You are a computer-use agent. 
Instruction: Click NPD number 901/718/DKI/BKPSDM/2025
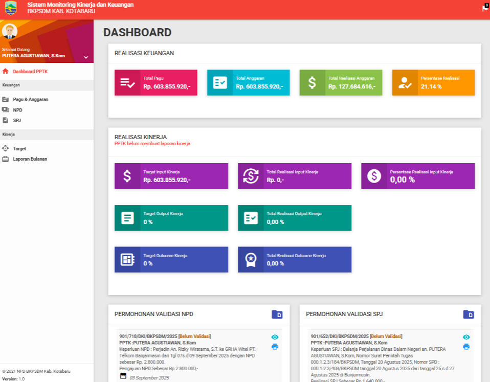pos(148,336)
